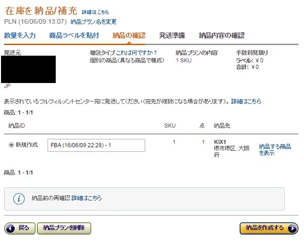Open 詳細はこちら link after fulfillment center notice
Screen dimensions: 304x246
click(x=246, y=101)
